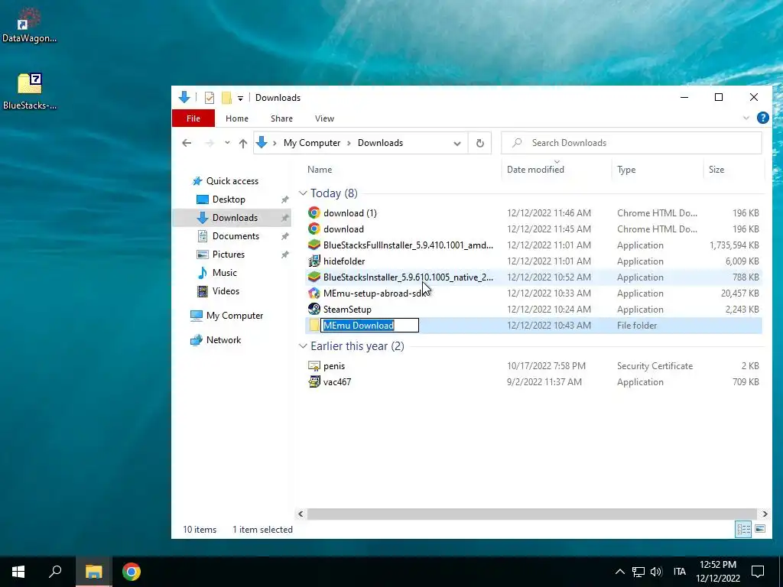The height and width of the screenshot is (587, 783).
Task: Select the download file name
Action: coord(343,229)
